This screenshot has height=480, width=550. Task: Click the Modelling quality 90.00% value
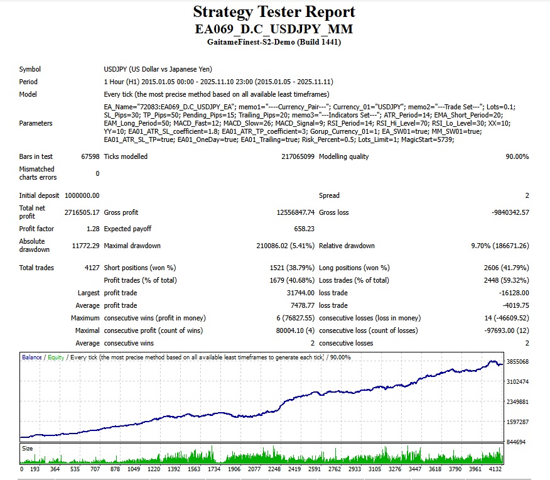[517, 156]
